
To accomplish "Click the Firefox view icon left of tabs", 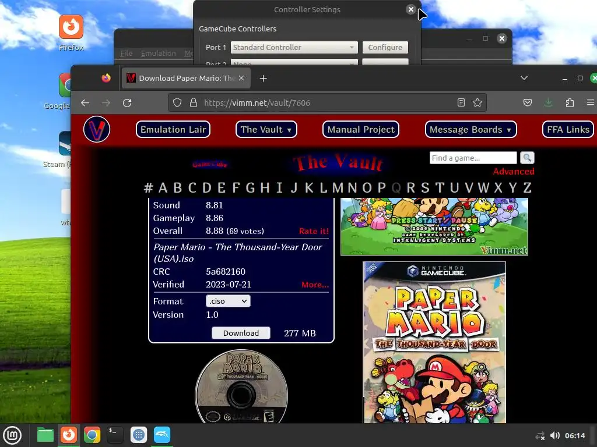I will 106,78.
